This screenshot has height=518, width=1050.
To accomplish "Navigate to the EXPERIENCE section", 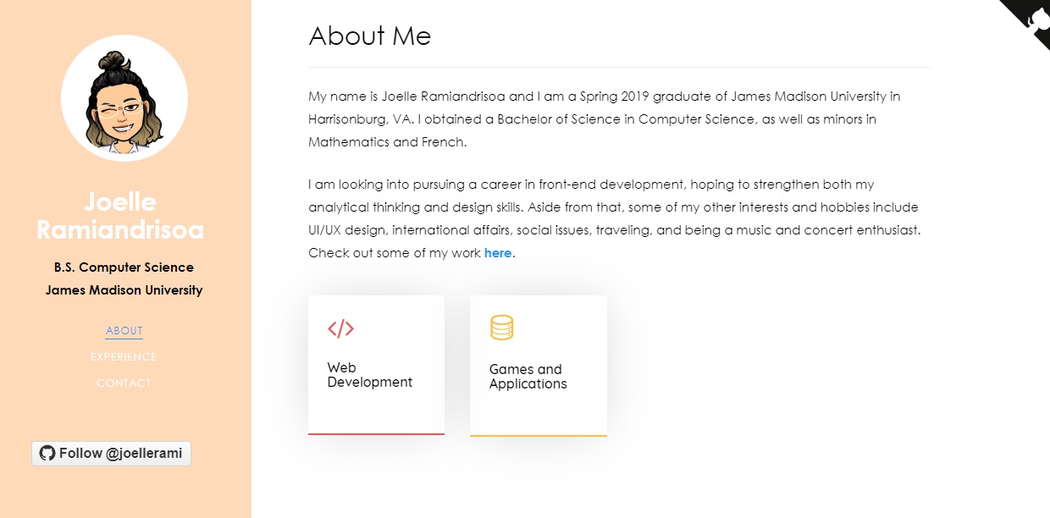I will (124, 357).
